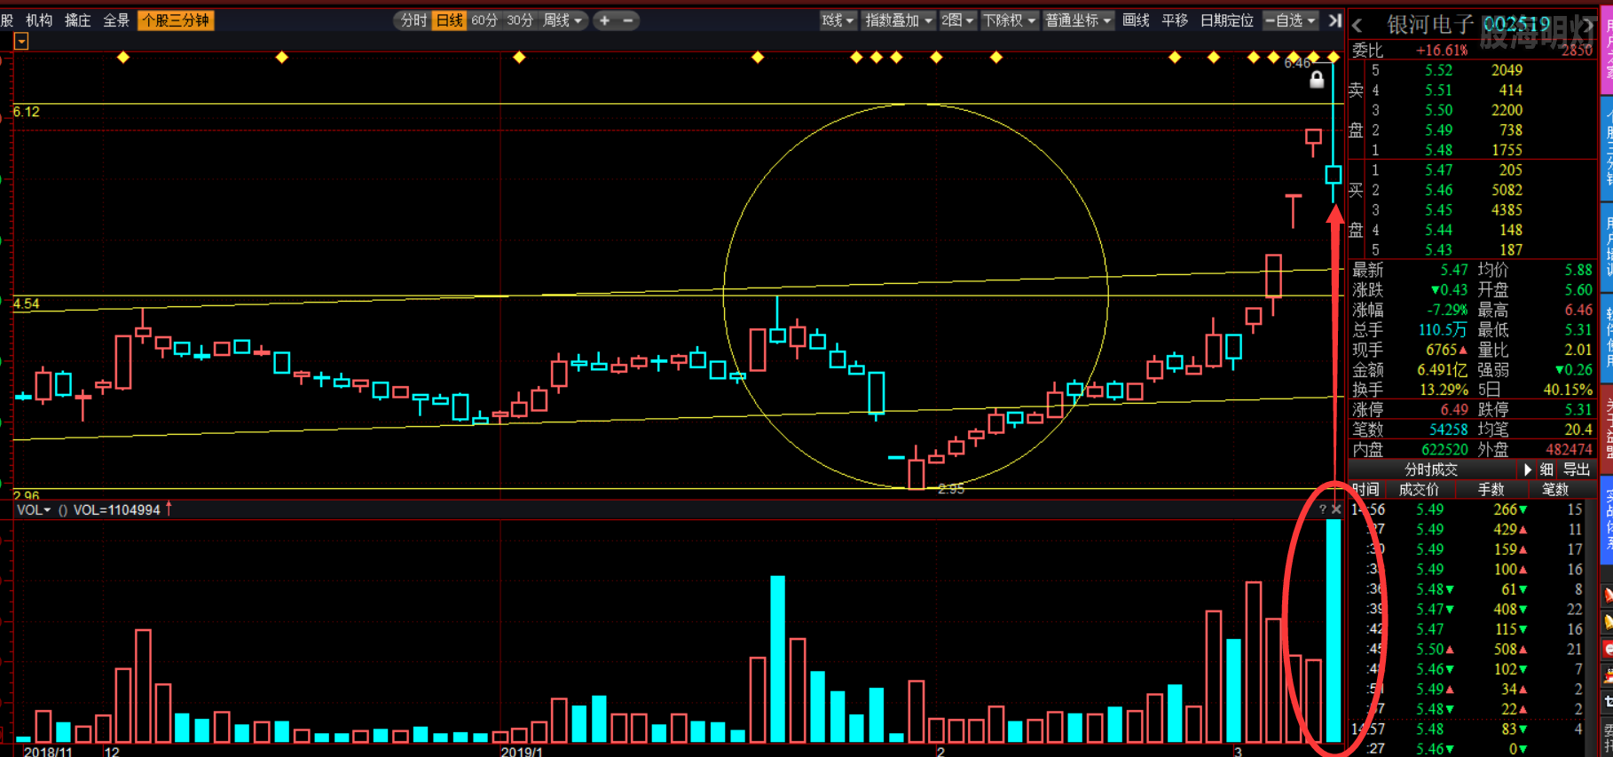This screenshot has height=757, width=1613.
Task: Zoom in on the chart with the plus button
Action: point(604,20)
